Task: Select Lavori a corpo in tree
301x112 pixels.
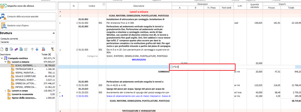Action: point(20,91)
